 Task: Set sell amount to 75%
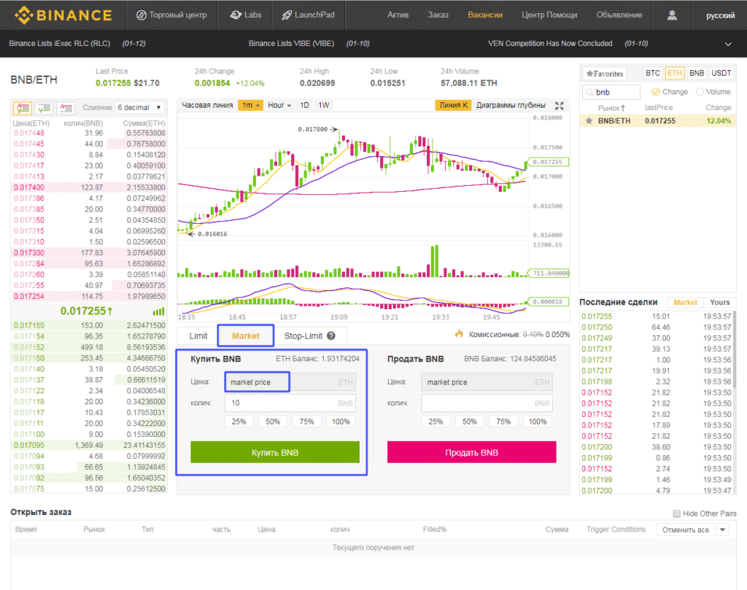pos(503,422)
